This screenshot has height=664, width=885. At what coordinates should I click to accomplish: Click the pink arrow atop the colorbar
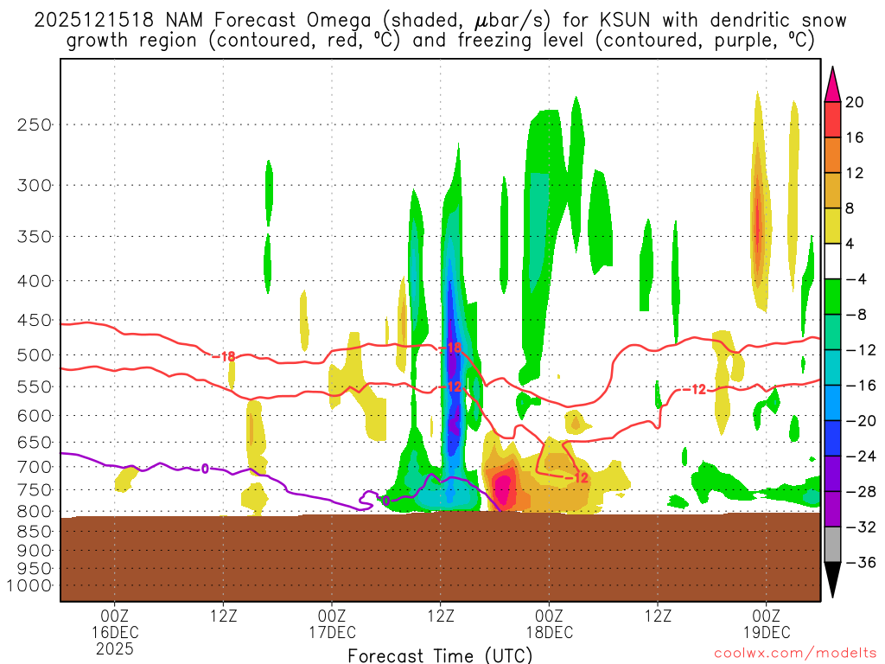832,84
